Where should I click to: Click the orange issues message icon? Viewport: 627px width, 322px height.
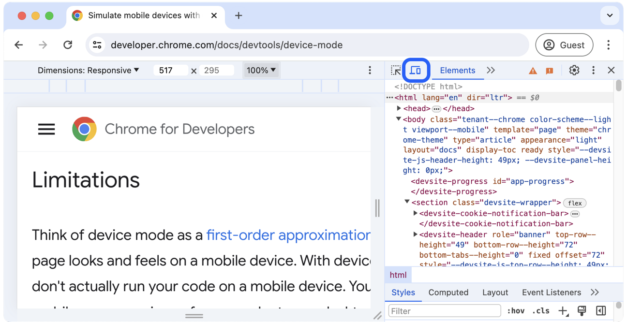pos(550,71)
